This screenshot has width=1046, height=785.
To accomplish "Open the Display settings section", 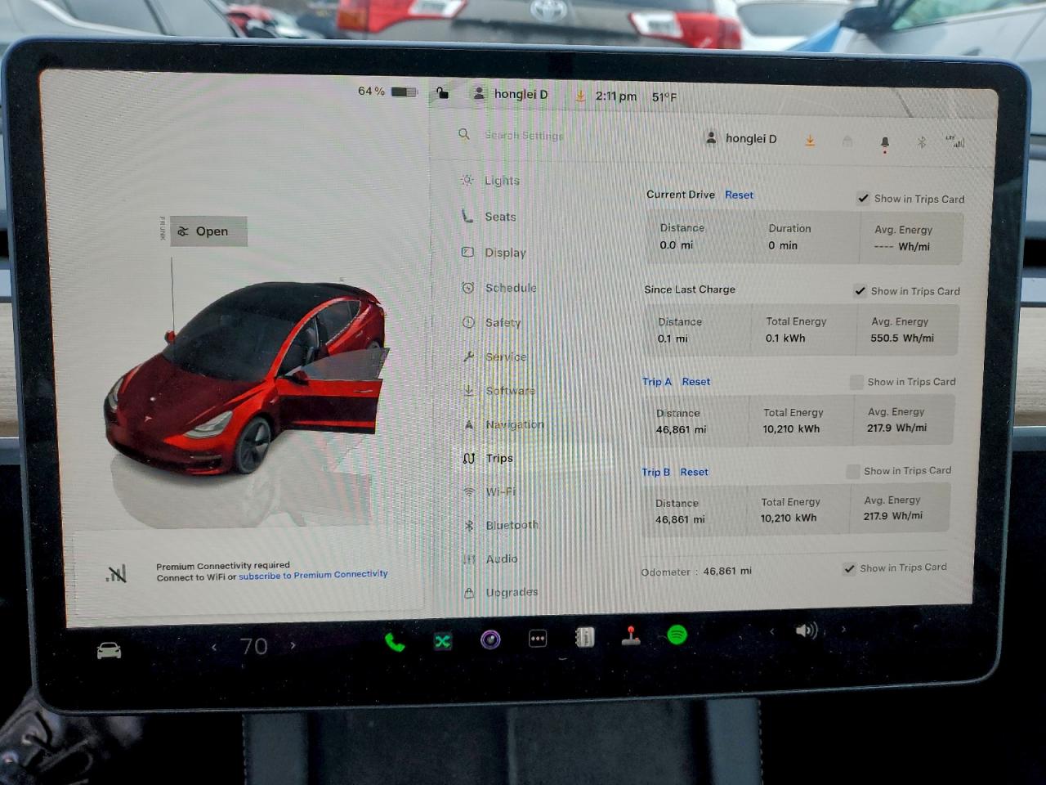I will 504,253.
